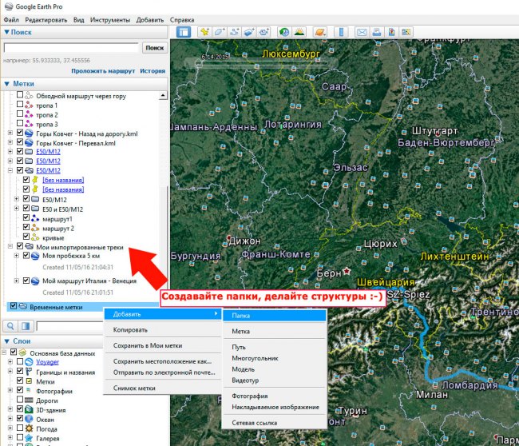Collapse the Слои panel triangle
The image size is (519, 446).
pos(6,341)
